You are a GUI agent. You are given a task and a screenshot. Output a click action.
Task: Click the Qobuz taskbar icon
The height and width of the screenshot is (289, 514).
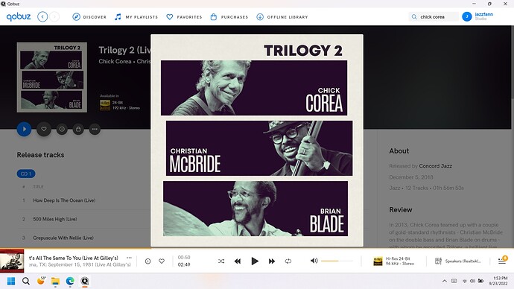click(x=85, y=281)
